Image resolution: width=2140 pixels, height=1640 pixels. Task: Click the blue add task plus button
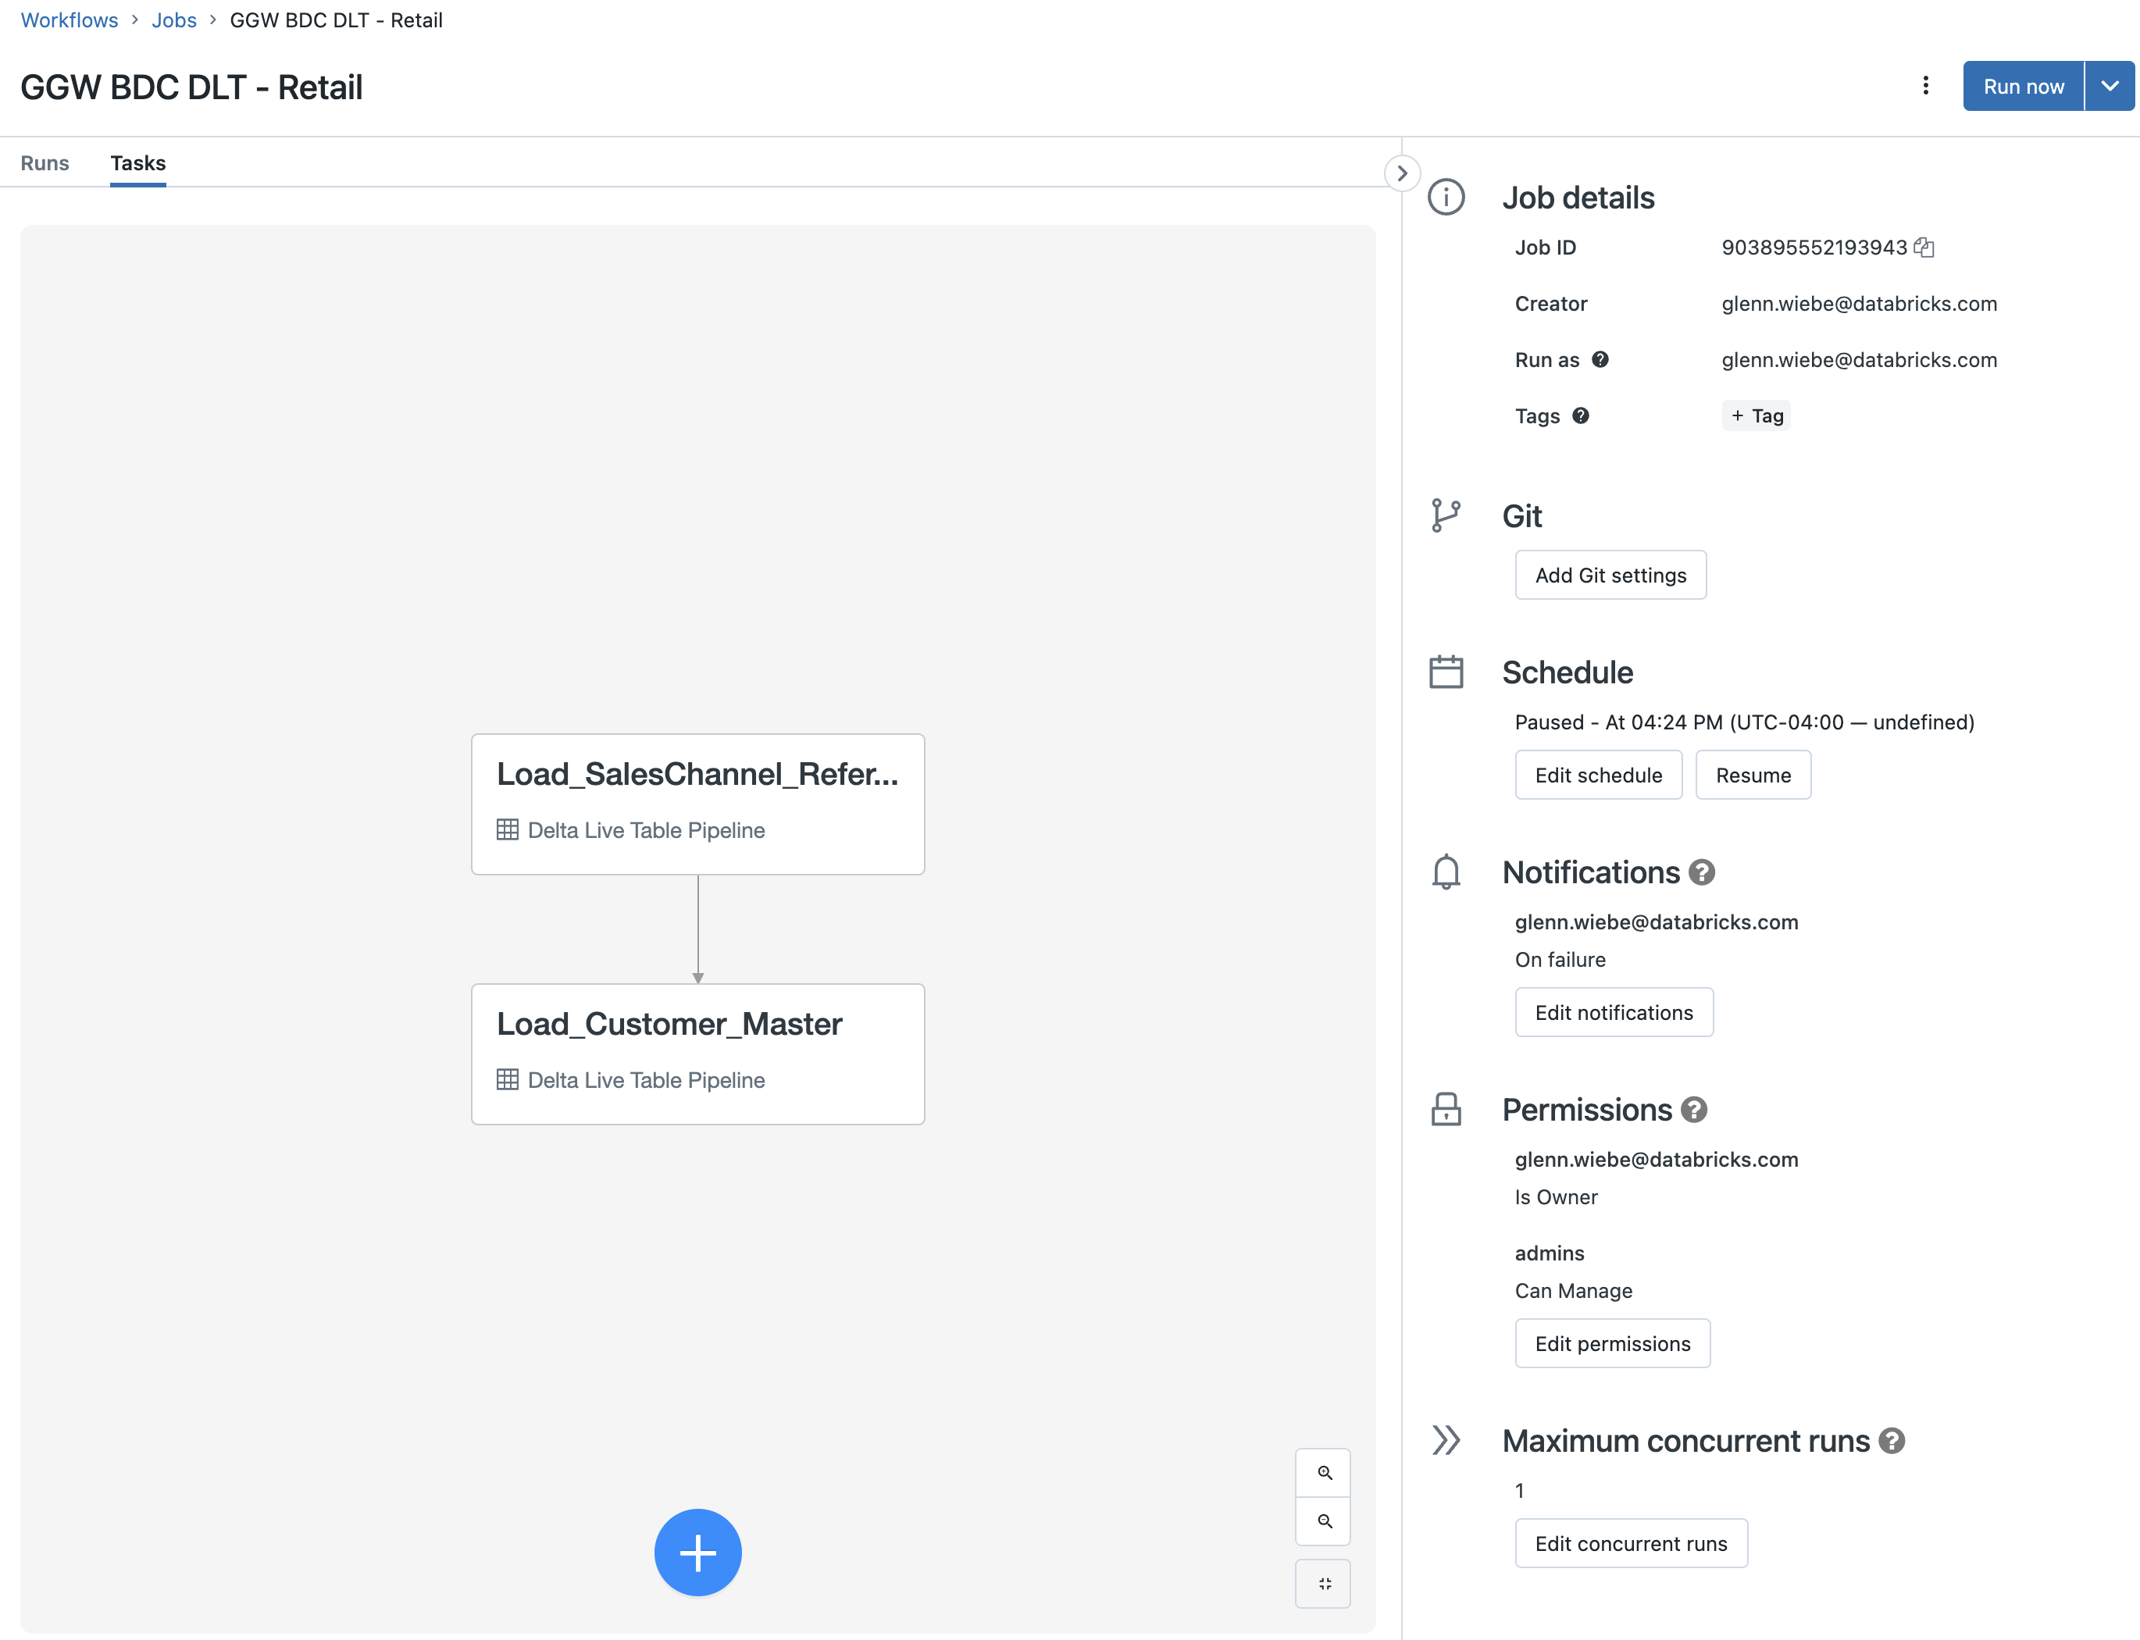pyautogui.click(x=697, y=1553)
